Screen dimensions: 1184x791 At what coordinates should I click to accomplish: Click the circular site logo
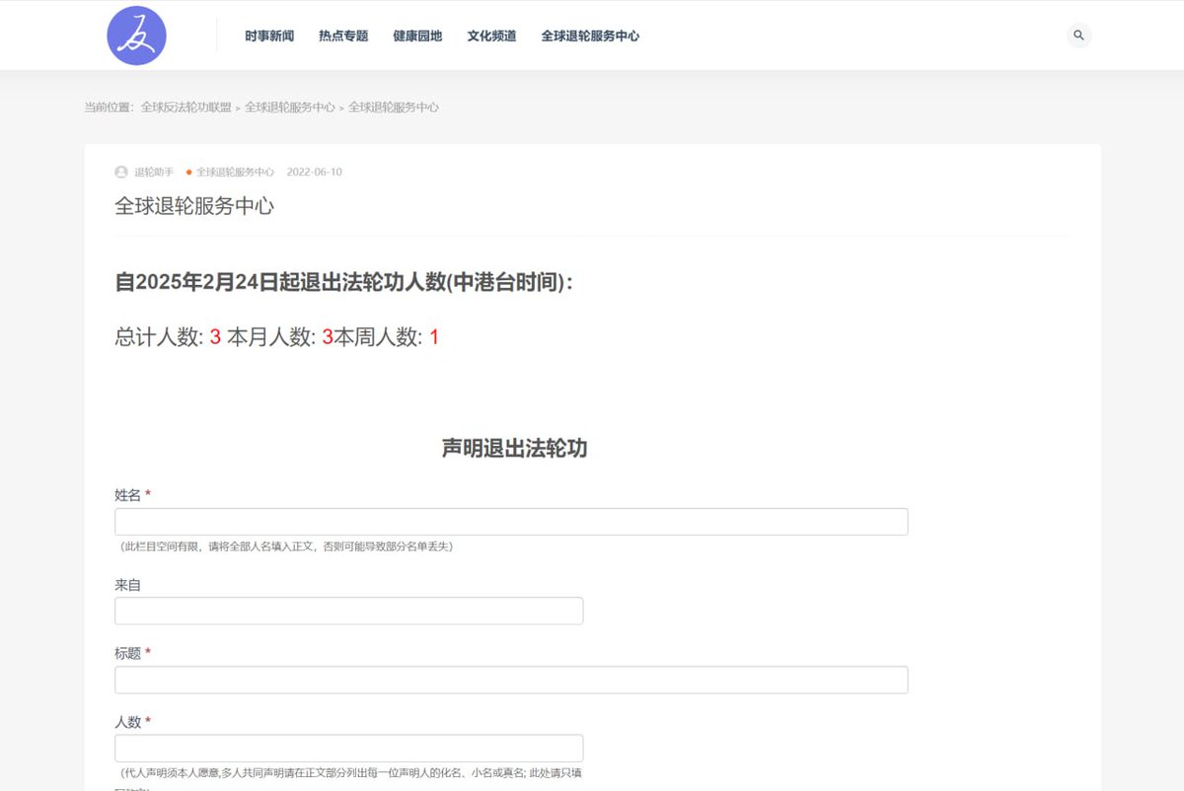[136, 35]
